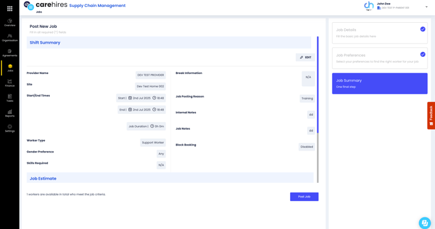Viewport: 435px width, 229px height.
Task: Select Jobs in sidebar
Action: [x=10, y=68]
